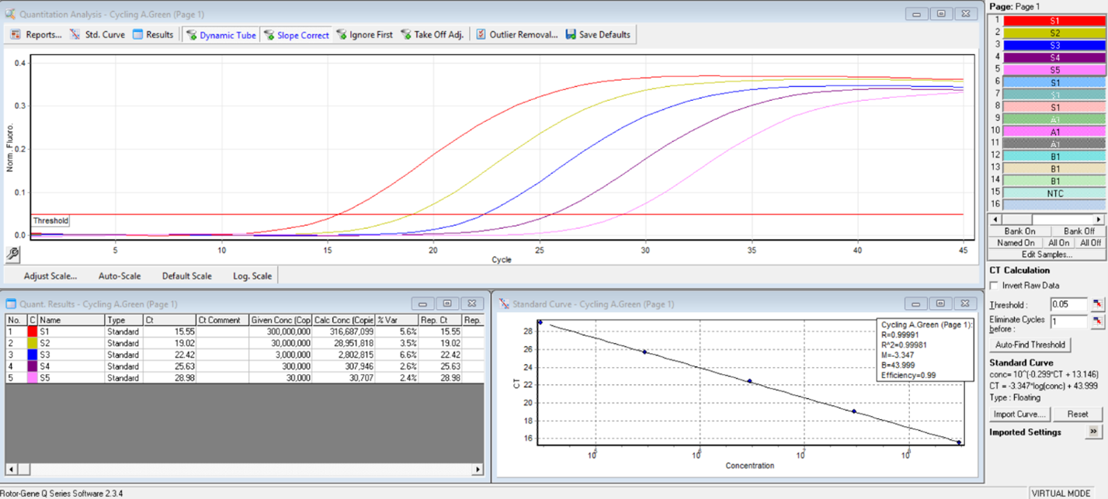Viewport: 1108px width, 499px height.
Task: Toggle the Ignore First option
Action: pyautogui.click(x=364, y=35)
